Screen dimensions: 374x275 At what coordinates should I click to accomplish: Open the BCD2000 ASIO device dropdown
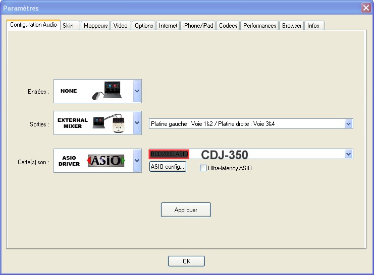pyautogui.click(x=348, y=154)
